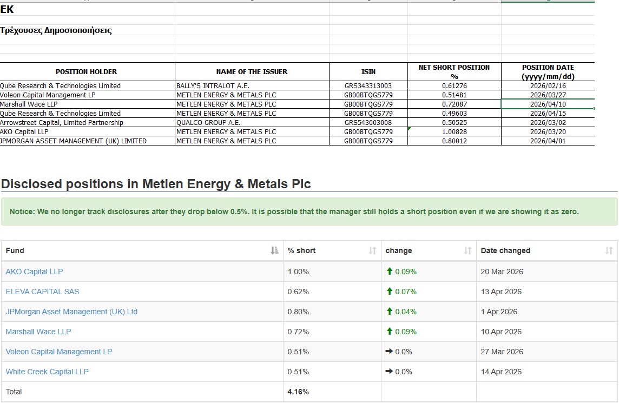This screenshot has width=619, height=410.
Task: Open Marshall Wace LLP fund link
Action: coord(38,332)
